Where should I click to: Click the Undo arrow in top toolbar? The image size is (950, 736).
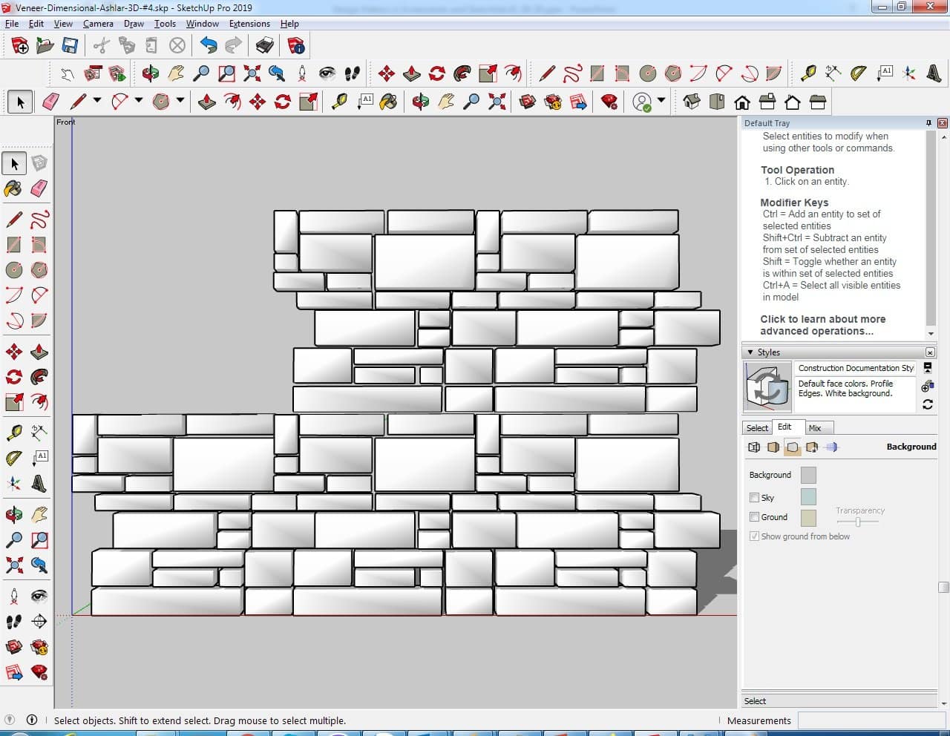209,46
